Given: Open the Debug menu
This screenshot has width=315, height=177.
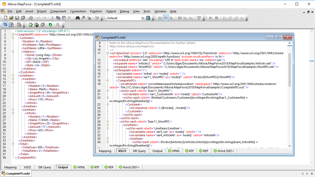Looking at the screenshot, I should (x=124, y=11).
